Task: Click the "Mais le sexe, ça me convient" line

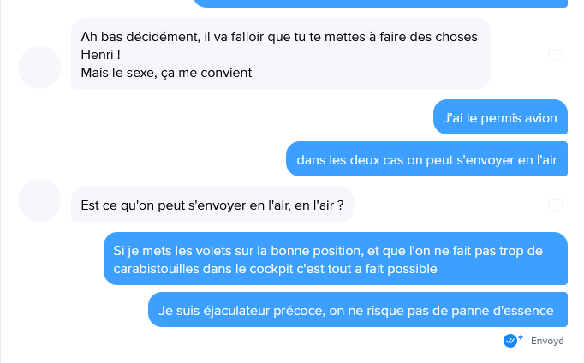Action: 166,73
